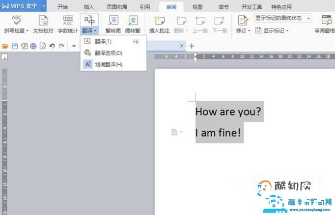The width and height of the screenshot is (335, 215).
Task: Choose 翻译选项(D) in the menu
Action: pos(113,53)
